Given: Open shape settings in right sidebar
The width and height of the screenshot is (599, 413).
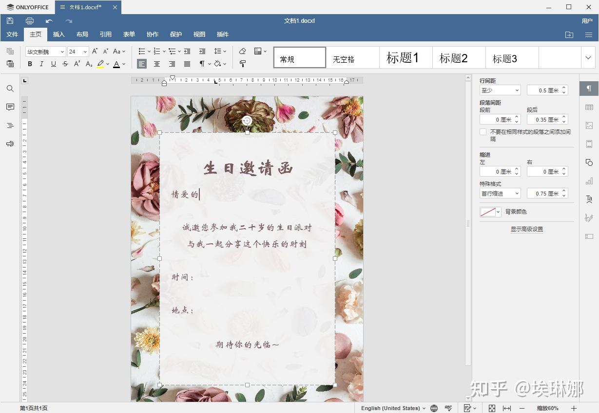Looking at the screenshot, I should [x=589, y=162].
